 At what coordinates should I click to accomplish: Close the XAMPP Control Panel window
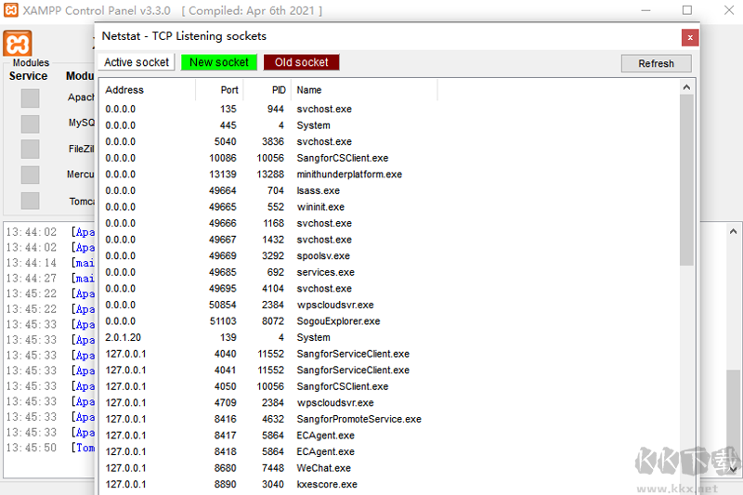pyautogui.click(x=729, y=10)
